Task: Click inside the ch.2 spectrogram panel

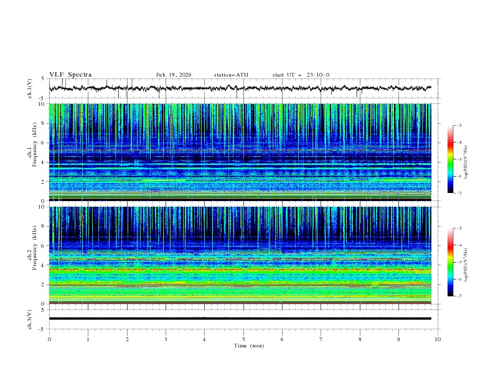Action: [x=243, y=255]
